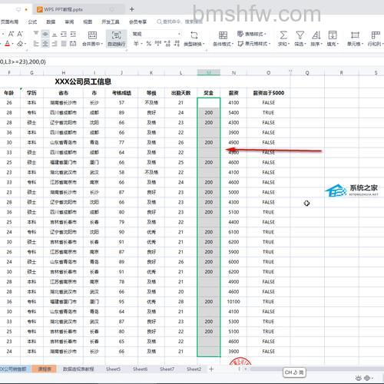The height and width of the screenshot is (384, 384).
Task: Switch to the 数据透视表教程 sheet tab
Action: coord(78,369)
